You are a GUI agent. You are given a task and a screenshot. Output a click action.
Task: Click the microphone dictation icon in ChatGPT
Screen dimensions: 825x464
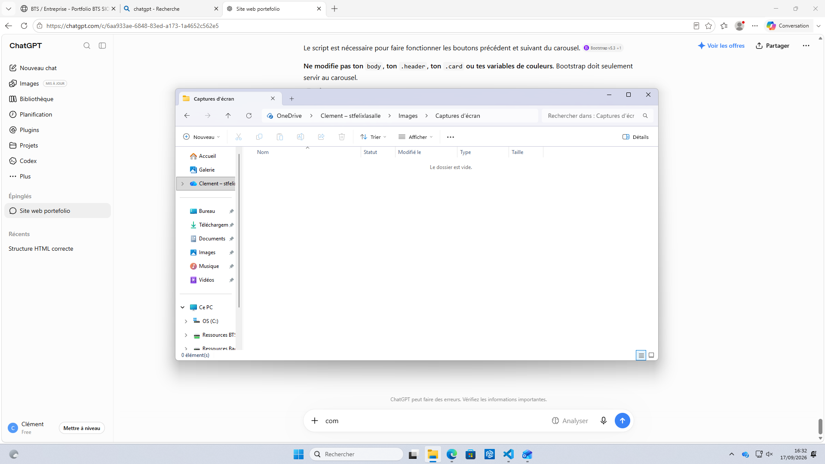pyautogui.click(x=604, y=421)
